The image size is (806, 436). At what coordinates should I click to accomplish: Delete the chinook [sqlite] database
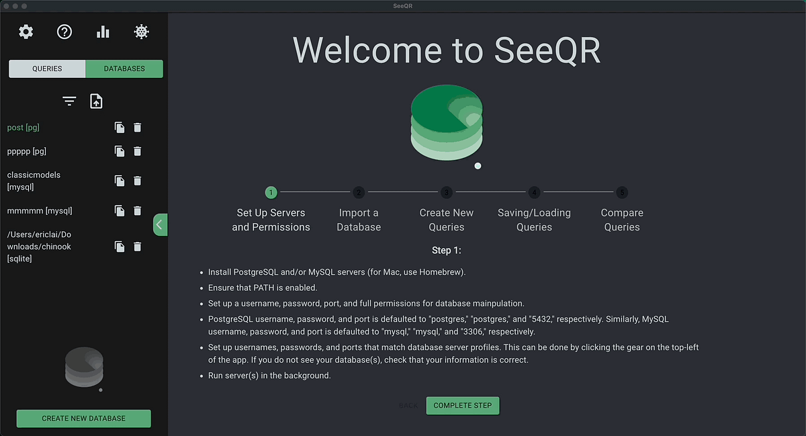click(138, 247)
